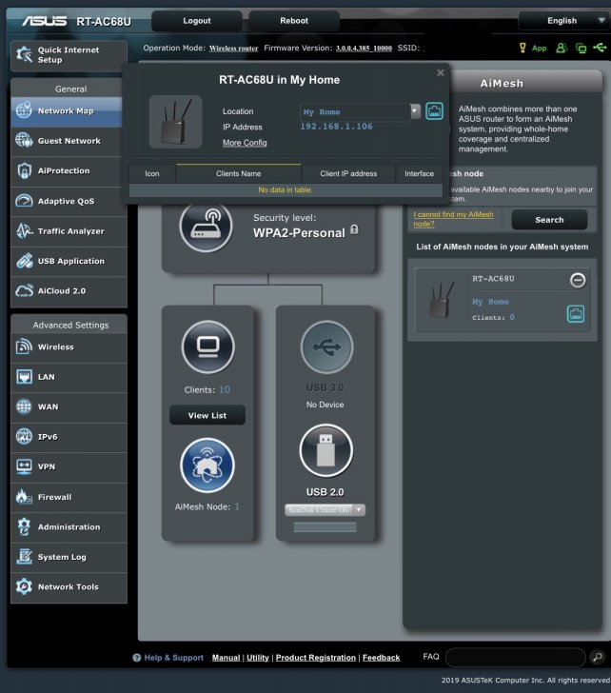Click the Manual link
The width and height of the screenshot is (611, 693).
(227, 658)
